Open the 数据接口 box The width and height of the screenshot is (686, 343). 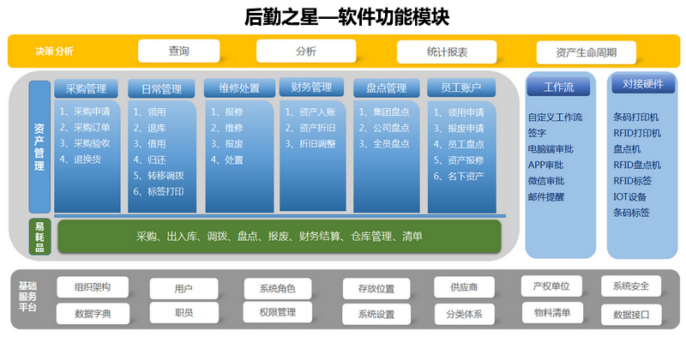[x=630, y=314]
